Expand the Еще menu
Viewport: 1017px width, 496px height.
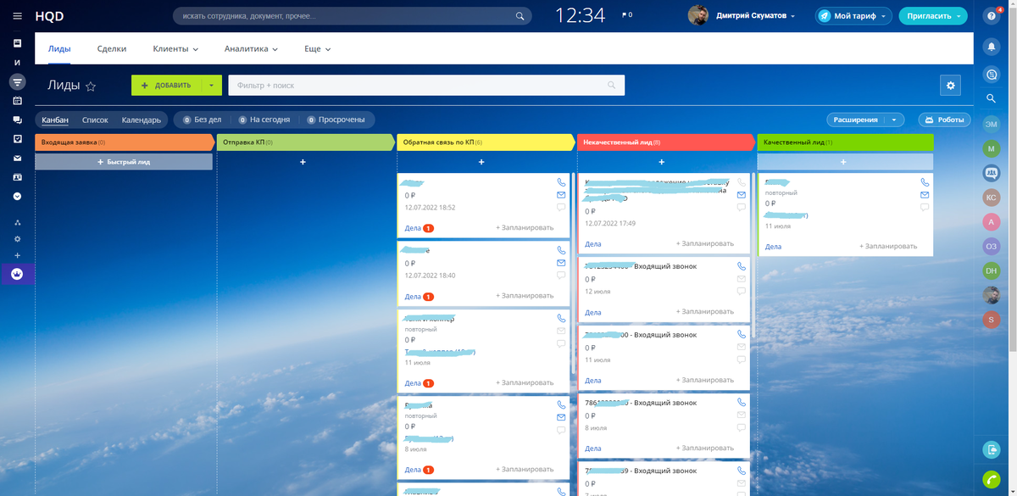(318, 49)
